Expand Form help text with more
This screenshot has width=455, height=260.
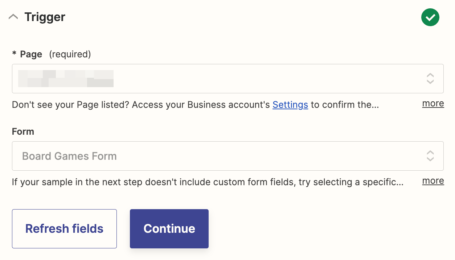[433, 181]
